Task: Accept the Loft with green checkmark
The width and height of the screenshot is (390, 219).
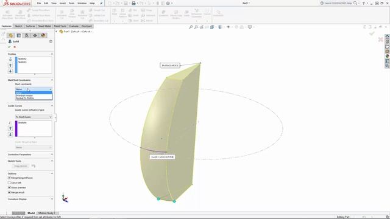Action: pyautogui.click(x=9, y=47)
